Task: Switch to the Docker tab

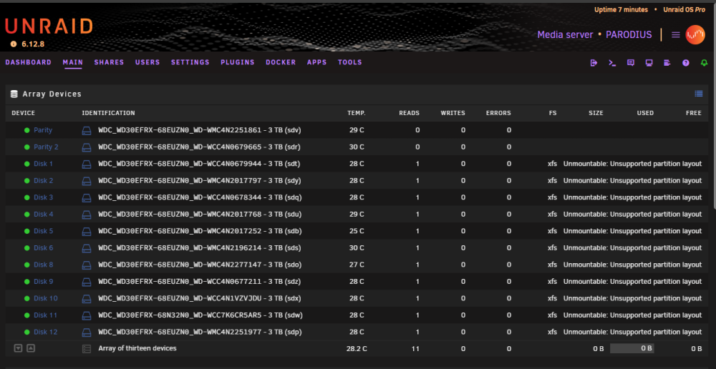Action: tap(281, 62)
